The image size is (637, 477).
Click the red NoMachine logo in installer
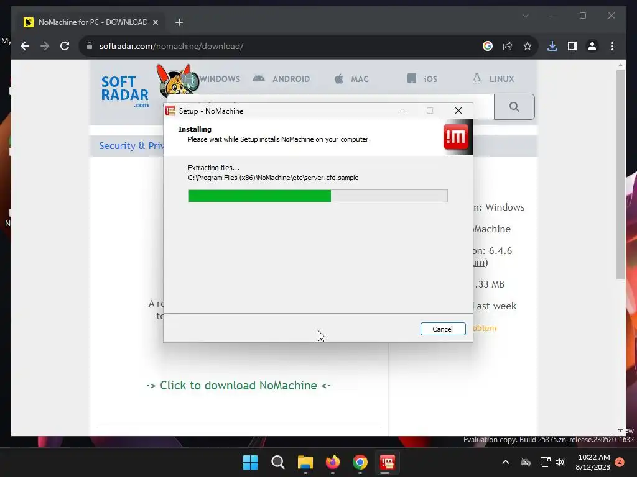(456, 137)
